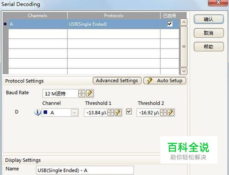Screen dimensions: 229x175
Task: Toggle the Threshold 2 enable checkbox
Action: click(129, 111)
